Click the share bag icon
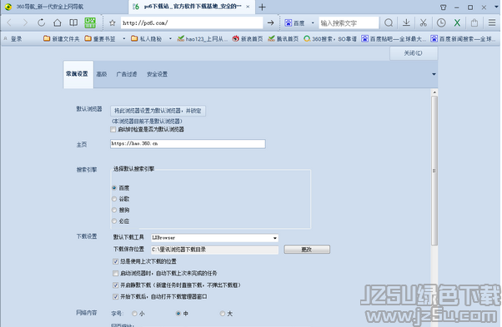This screenshot has width=502, height=327. pyautogui.click(x=474, y=22)
